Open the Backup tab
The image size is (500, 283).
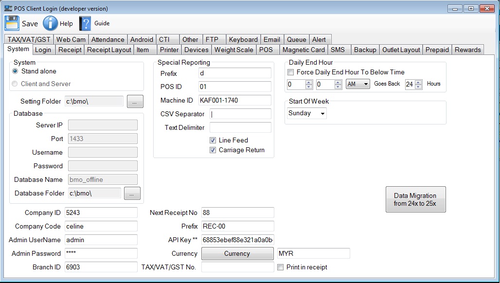click(x=365, y=50)
